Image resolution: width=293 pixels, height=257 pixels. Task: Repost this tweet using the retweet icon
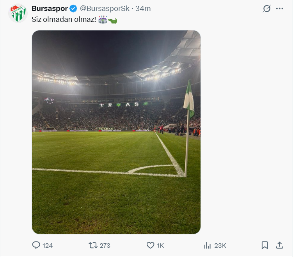(x=93, y=245)
